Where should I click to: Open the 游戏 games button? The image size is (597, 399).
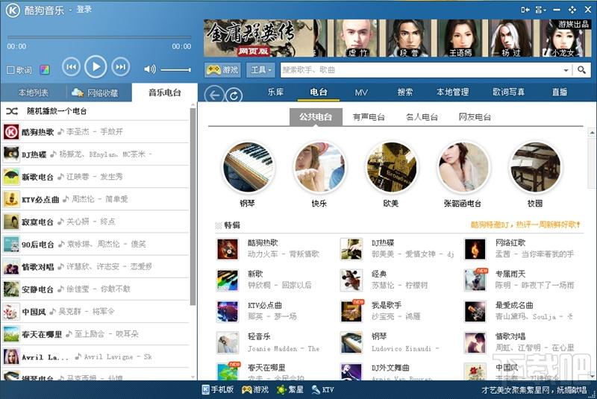tap(222, 70)
